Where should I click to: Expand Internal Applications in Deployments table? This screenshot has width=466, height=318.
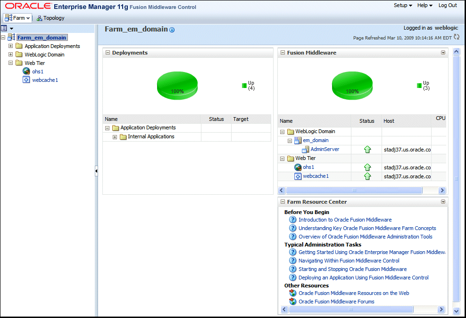115,137
